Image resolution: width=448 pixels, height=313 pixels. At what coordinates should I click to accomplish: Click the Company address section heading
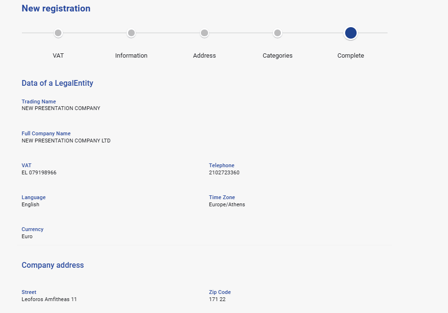52,265
